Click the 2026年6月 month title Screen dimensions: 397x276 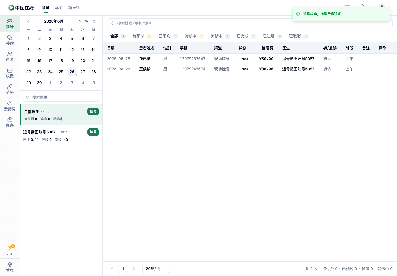[x=54, y=21]
